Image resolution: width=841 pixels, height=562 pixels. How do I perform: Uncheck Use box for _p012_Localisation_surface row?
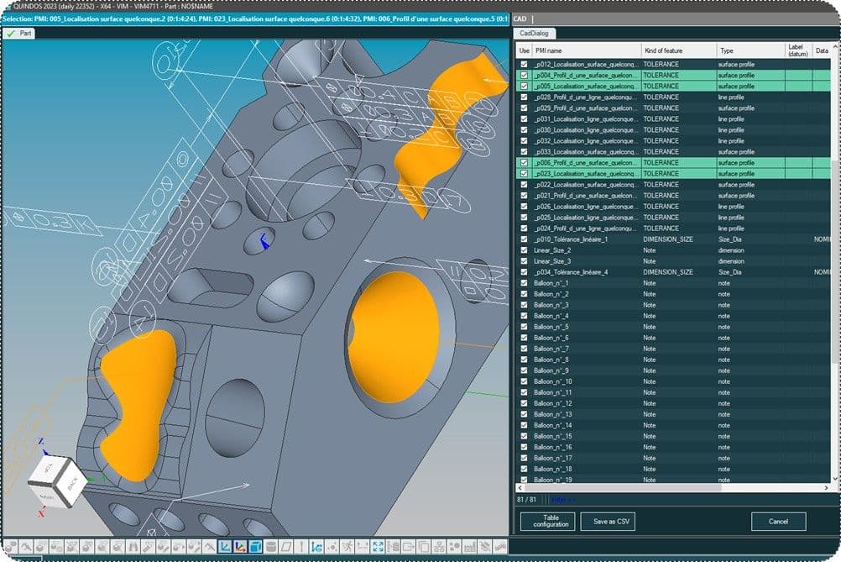click(x=525, y=64)
